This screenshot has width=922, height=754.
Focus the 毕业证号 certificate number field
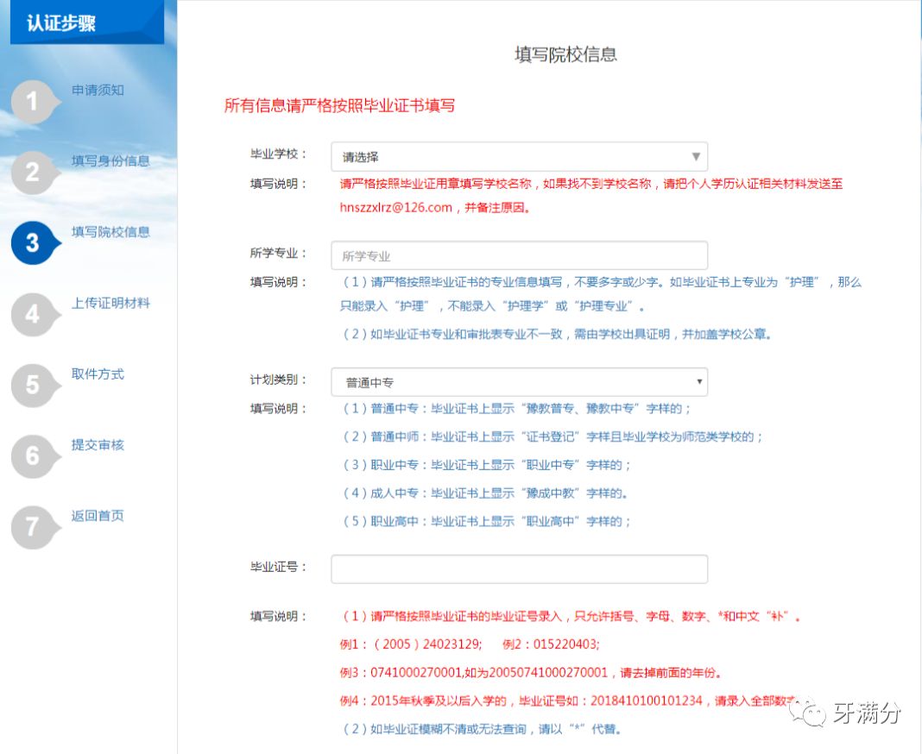(518, 568)
